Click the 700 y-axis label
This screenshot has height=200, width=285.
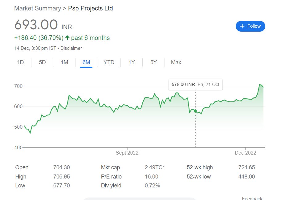(x=18, y=86)
